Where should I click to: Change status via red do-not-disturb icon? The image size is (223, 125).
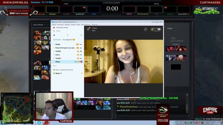pos(54,28)
